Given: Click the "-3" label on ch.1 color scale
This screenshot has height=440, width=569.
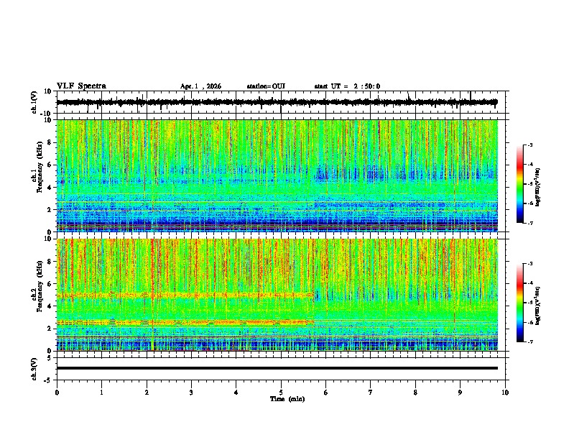Looking at the screenshot, I should (x=529, y=145).
